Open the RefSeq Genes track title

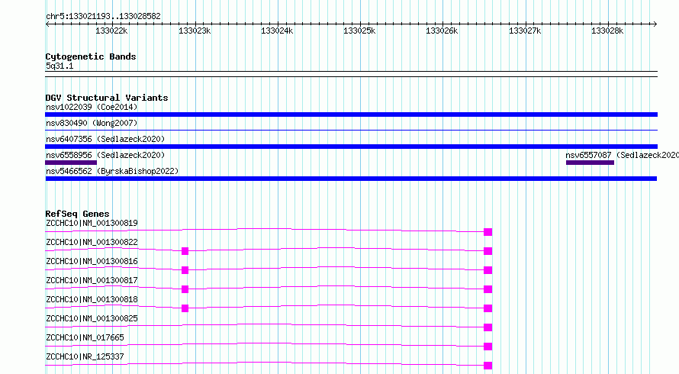pyautogui.click(x=77, y=214)
